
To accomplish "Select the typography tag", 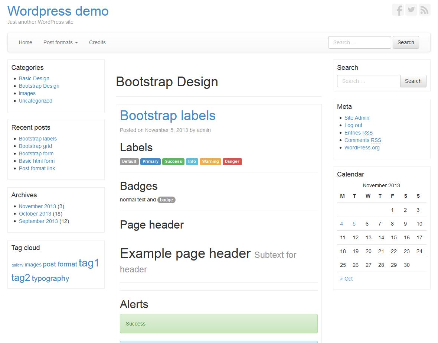I will pos(50,278).
